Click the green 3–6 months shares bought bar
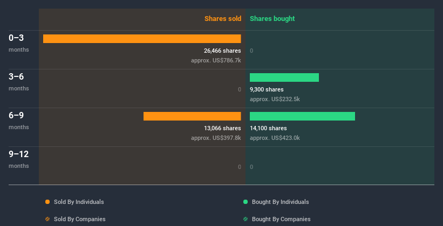Screen dimensions: 443x226 click(x=284, y=77)
